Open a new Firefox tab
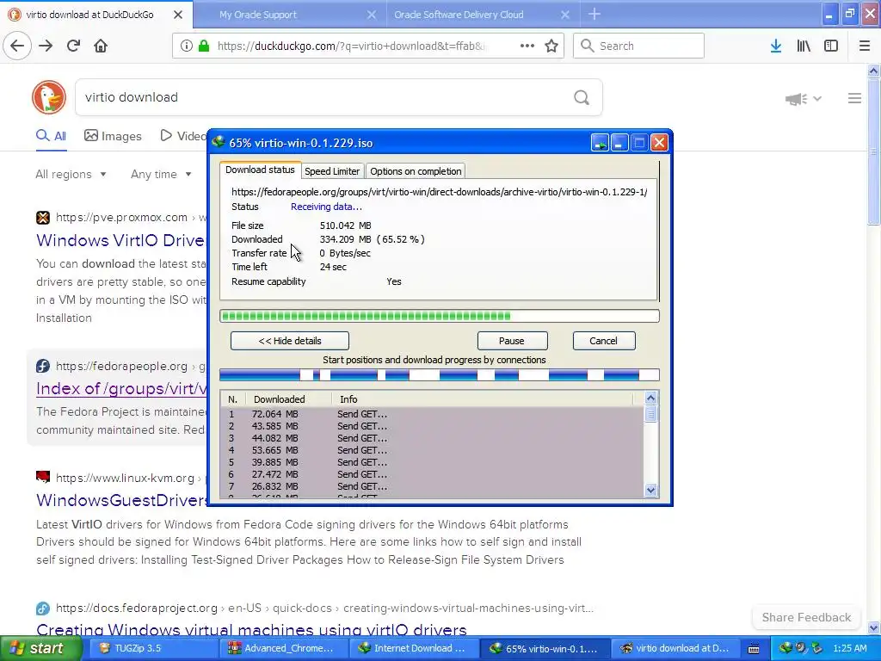This screenshot has height=661, width=881. pyautogui.click(x=595, y=15)
